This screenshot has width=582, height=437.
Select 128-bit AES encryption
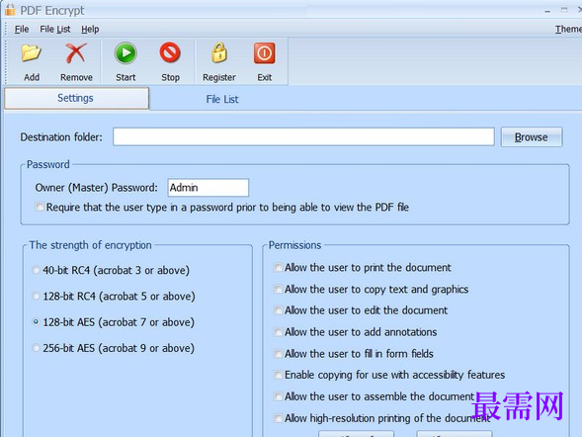click(x=36, y=322)
